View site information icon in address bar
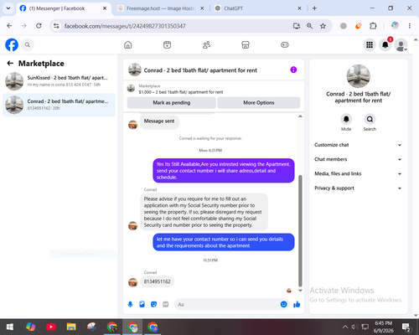This screenshot has width=419, height=335. (56, 26)
